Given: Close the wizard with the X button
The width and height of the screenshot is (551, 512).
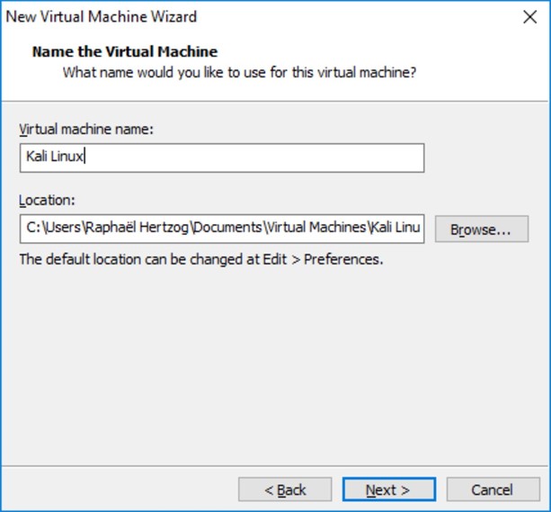Looking at the screenshot, I should (x=529, y=16).
